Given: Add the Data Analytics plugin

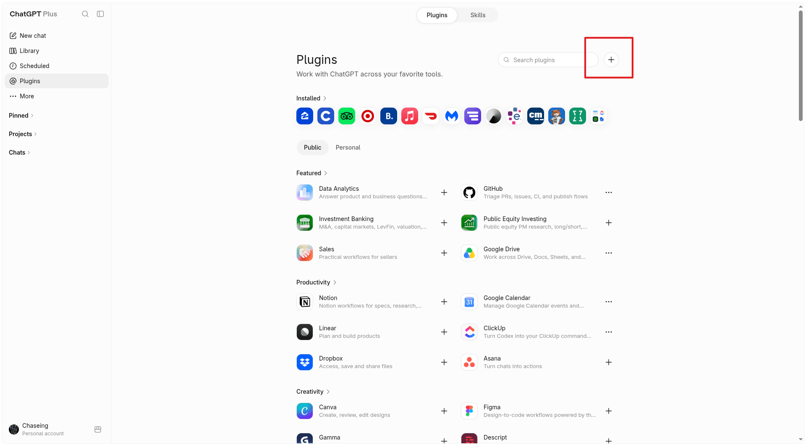Looking at the screenshot, I should 444,192.
